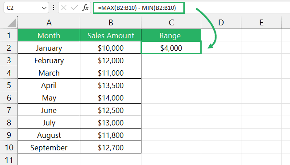Select column C header

pos(171,23)
